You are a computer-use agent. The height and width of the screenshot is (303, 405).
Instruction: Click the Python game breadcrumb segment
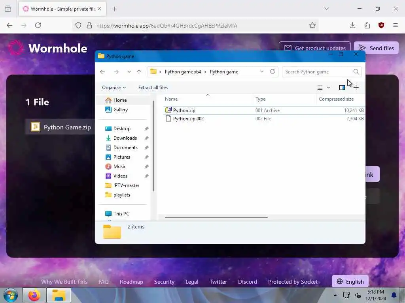pos(224,72)
